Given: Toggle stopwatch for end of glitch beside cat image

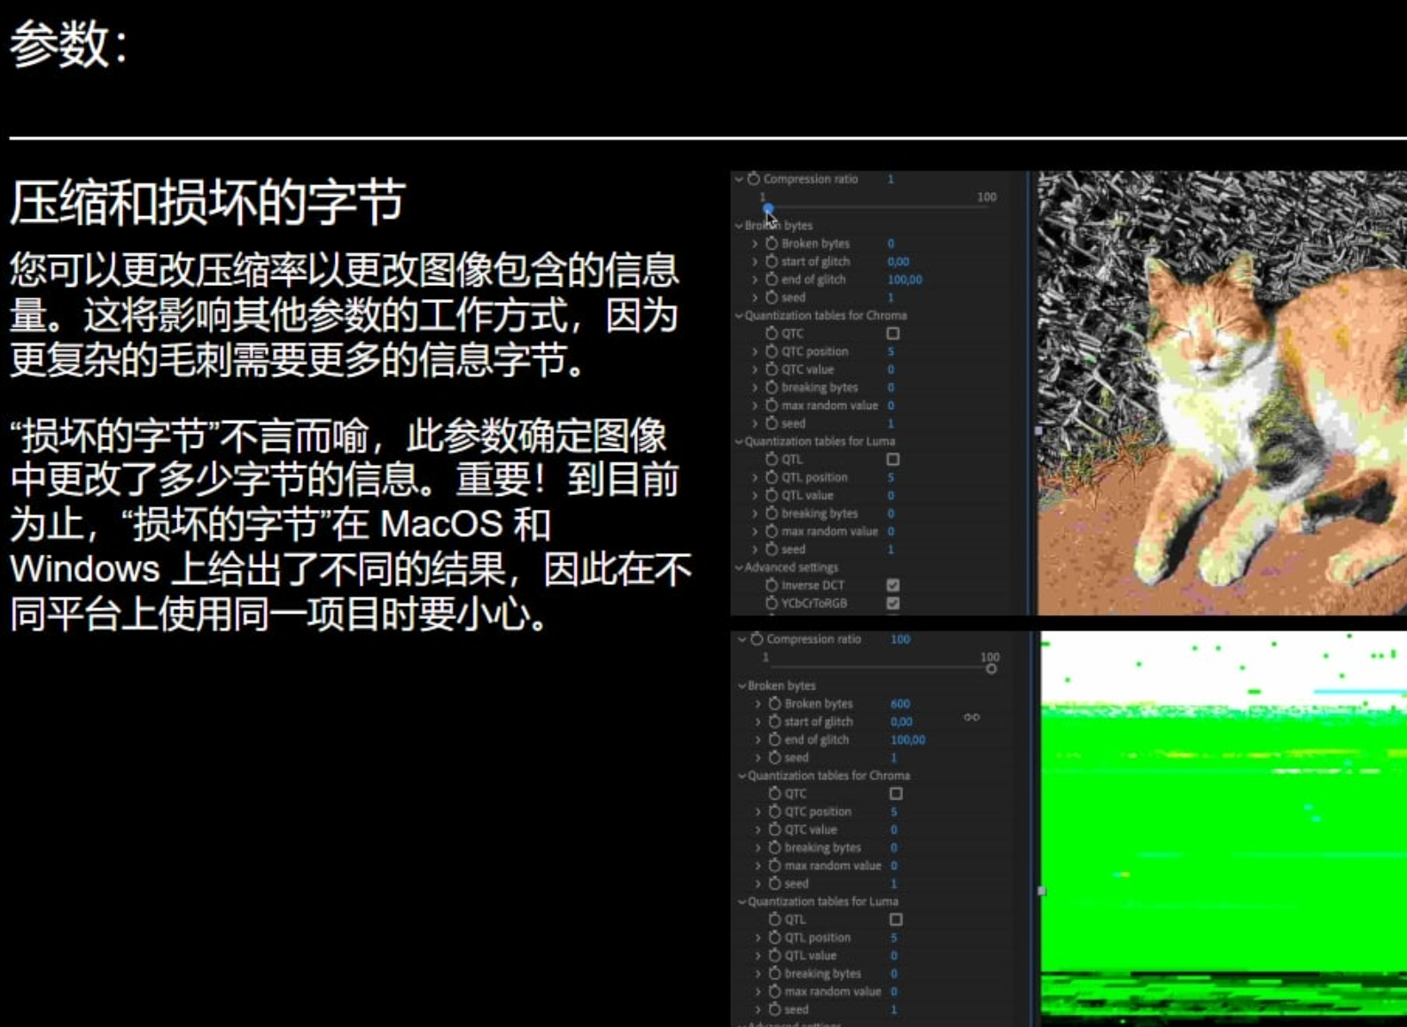Looking at the screenshot, I should [x=772, y=280].
